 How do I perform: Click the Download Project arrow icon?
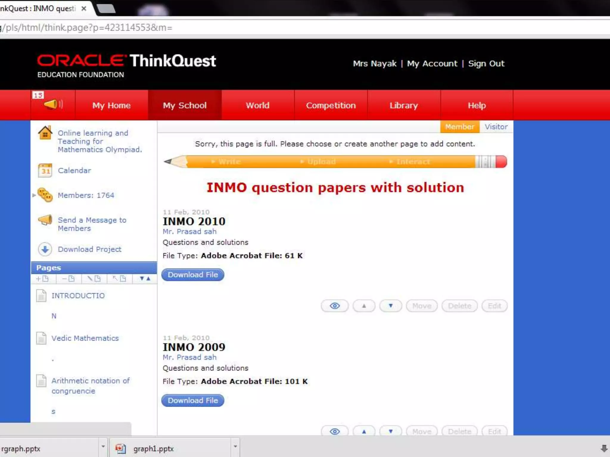(x=45, y=249)
